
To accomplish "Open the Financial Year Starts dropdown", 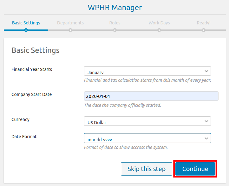I will [147, 71].
